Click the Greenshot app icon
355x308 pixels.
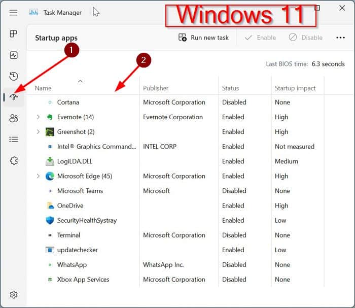point(50,132)
